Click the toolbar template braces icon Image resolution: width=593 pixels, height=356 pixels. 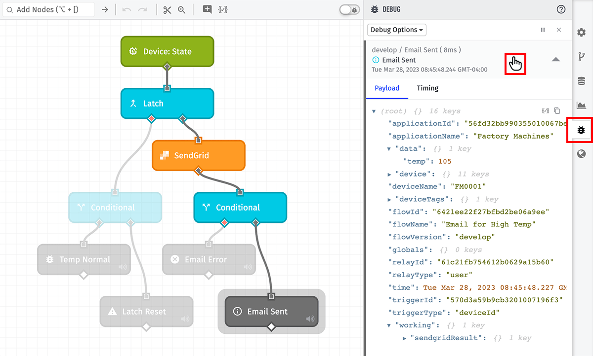click(x=223, y=10)
